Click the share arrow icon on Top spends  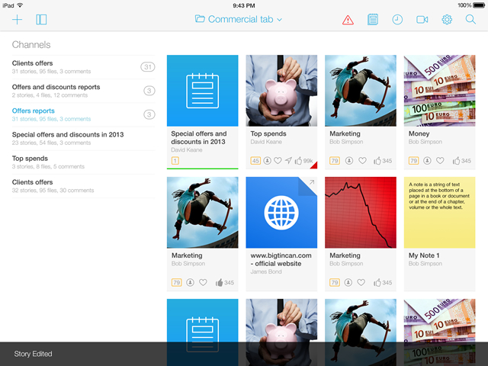(x=288, y=161)
